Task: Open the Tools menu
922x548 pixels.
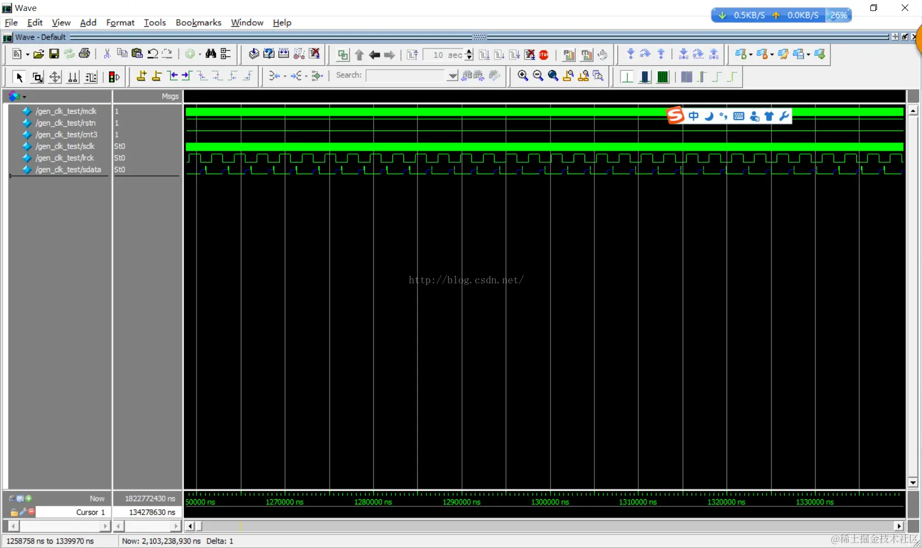Action: (x=155, y=22)
